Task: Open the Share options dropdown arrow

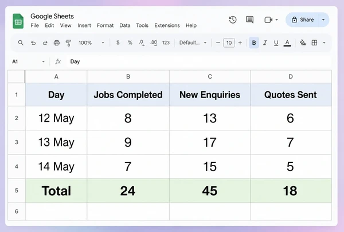Action: point(323,20)
